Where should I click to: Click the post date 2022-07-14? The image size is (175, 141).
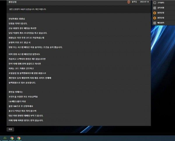click(144, 2)
